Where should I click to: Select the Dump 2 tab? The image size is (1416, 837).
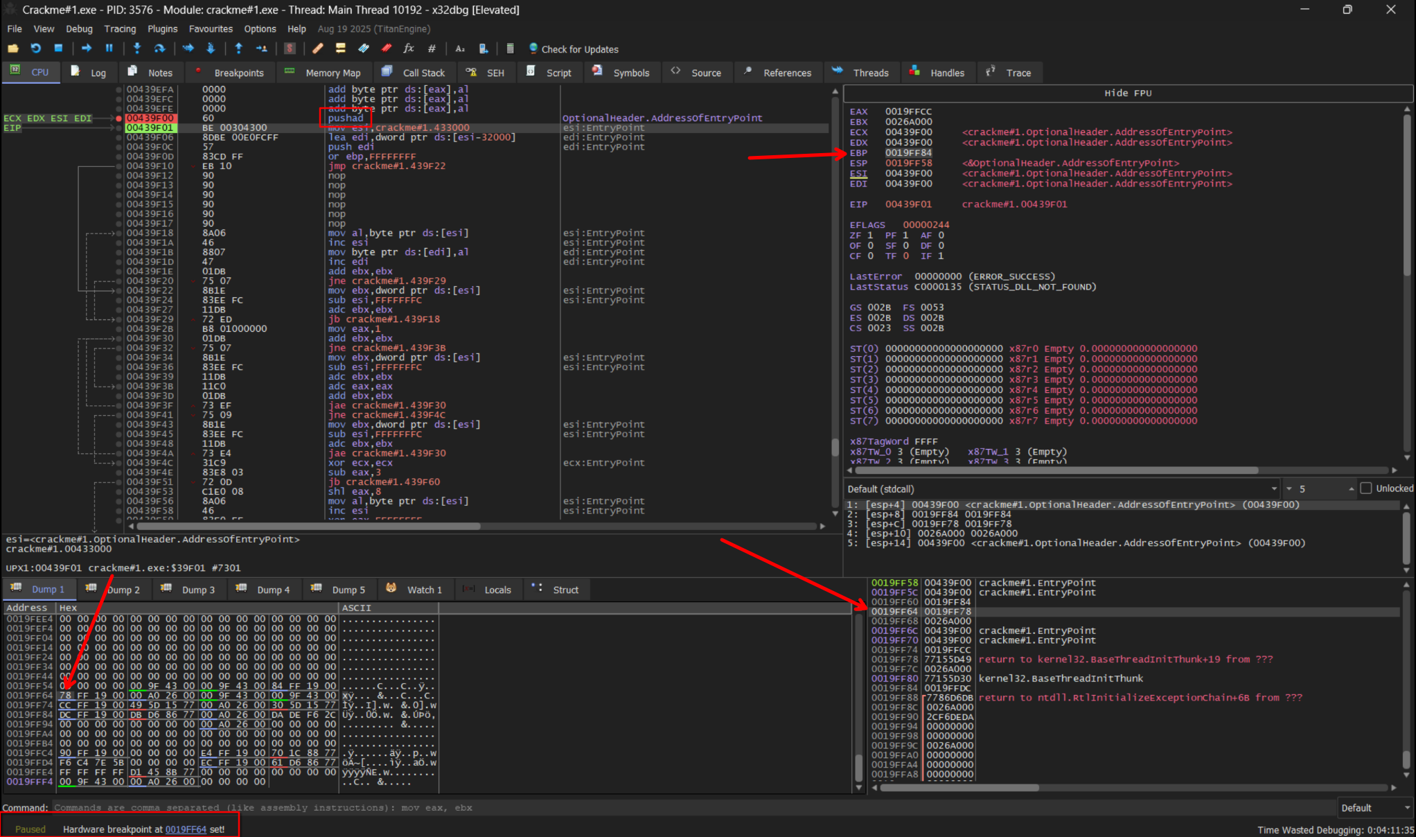tap(113, 590)
